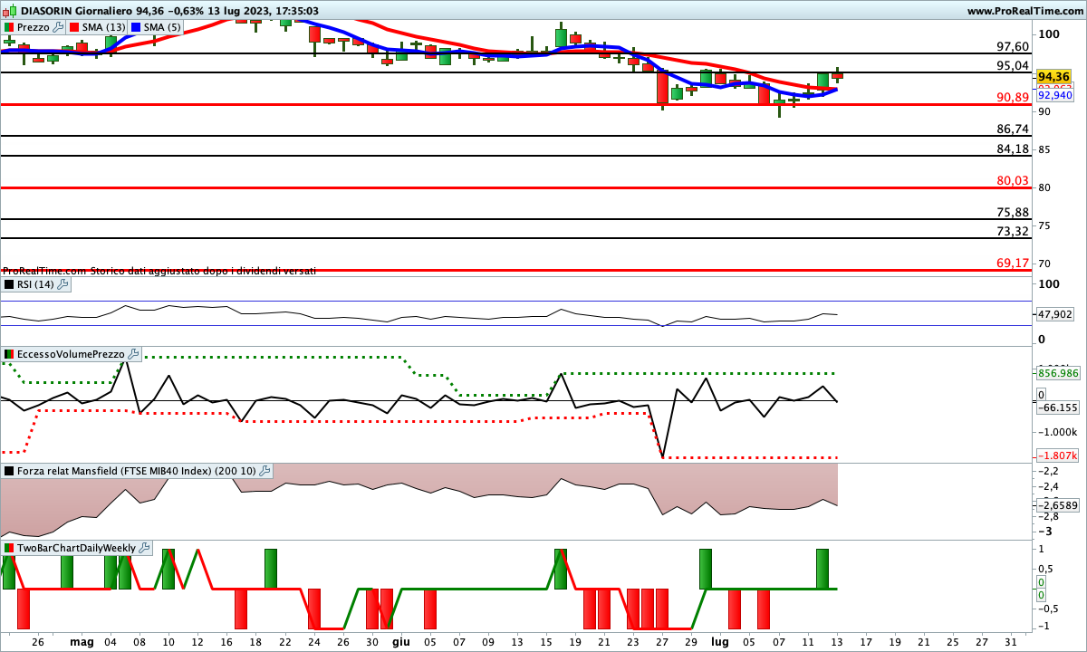Image resolution: width=1087 pixels, height=652 pixels.
Task: Select the RSI (14) panel label
Action: (x=35, y=284)
